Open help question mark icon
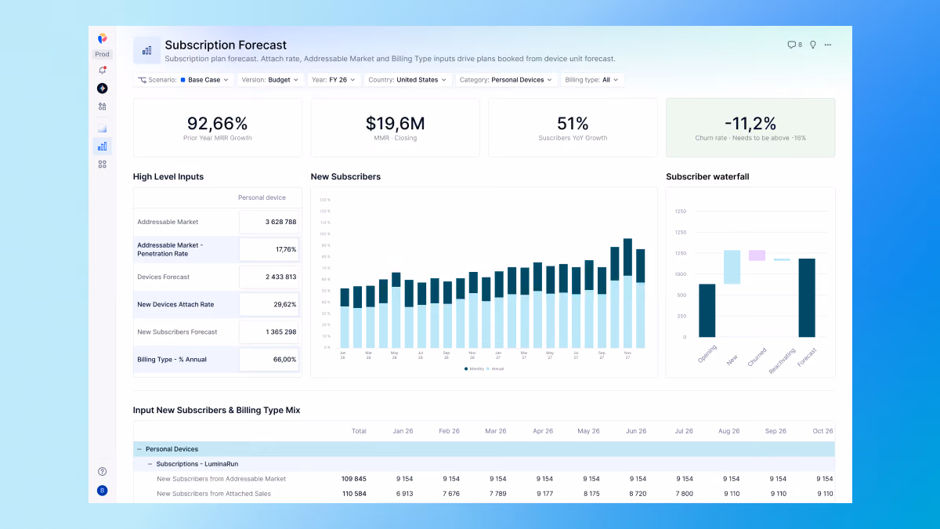 (102, 472)
